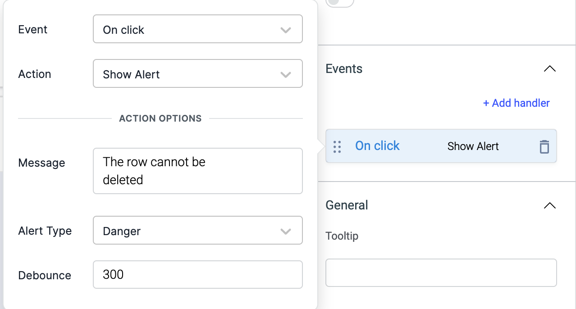Viewport: 576px width, 309px height.
Task: Select the blue On click handler label
Action: pyautogui.click(x=377, y=146)
